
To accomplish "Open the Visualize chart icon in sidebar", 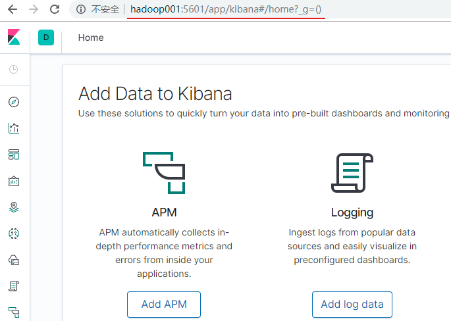I will (x=14, y=128).
